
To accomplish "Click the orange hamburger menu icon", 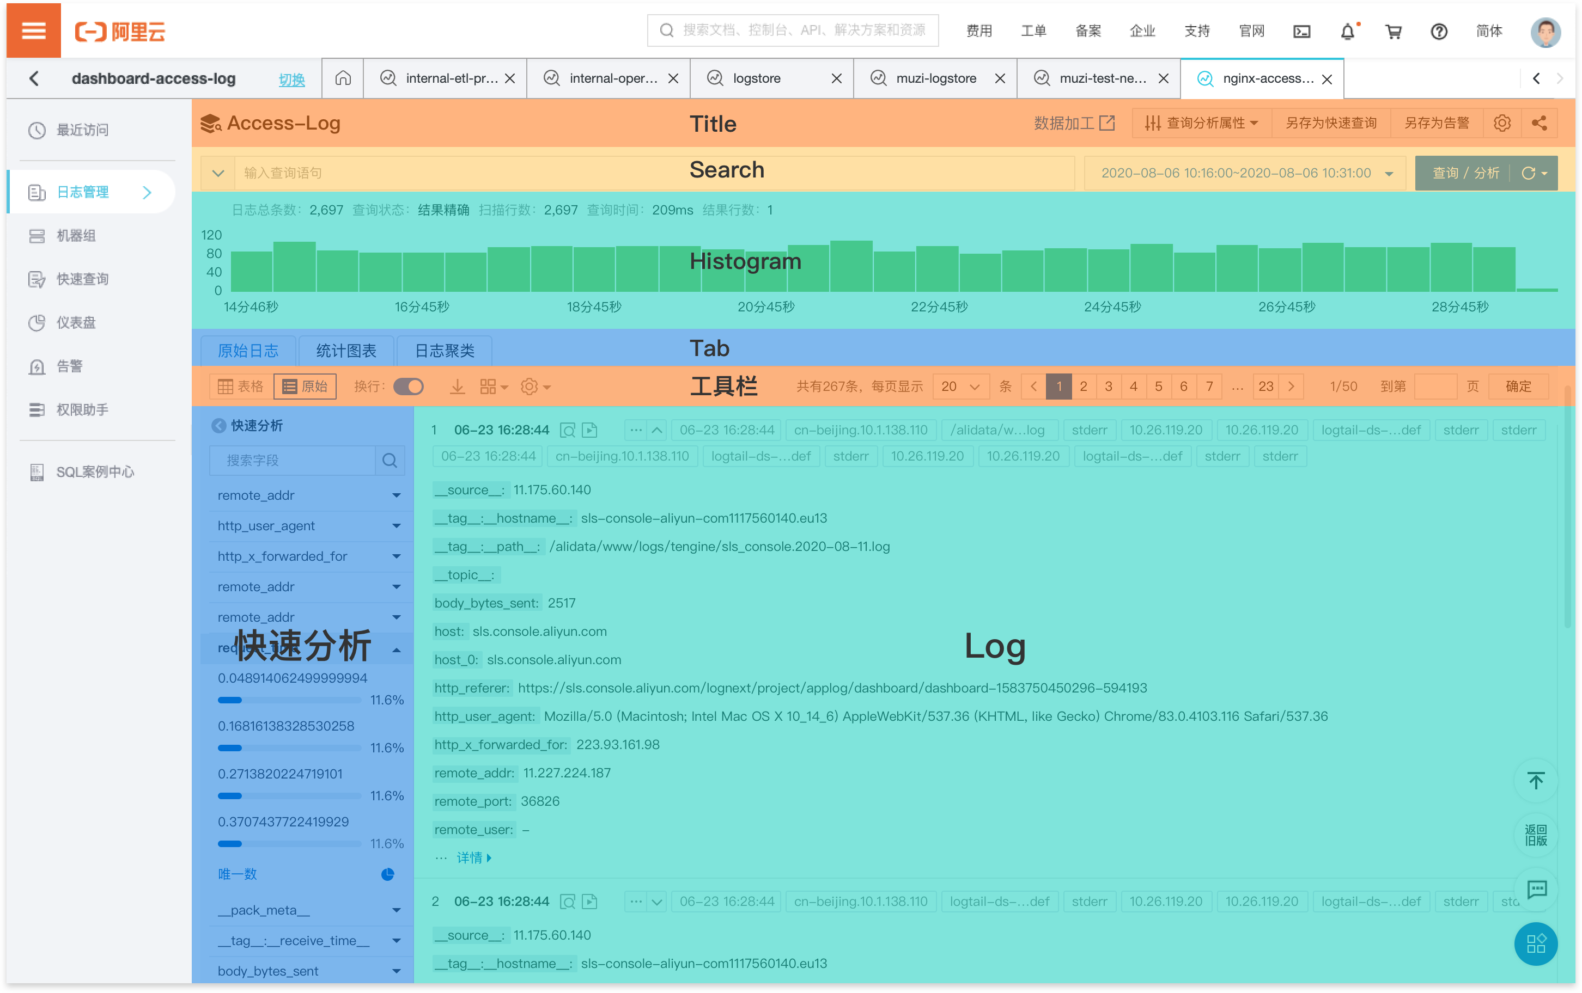I will pyautogui.click(x=34, y=31).
